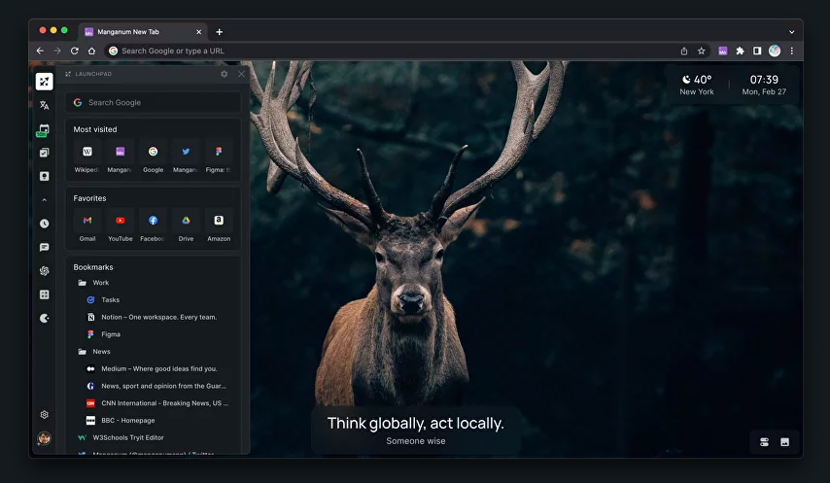
Task: Open the Manganum extension icon
Action: 722,51
